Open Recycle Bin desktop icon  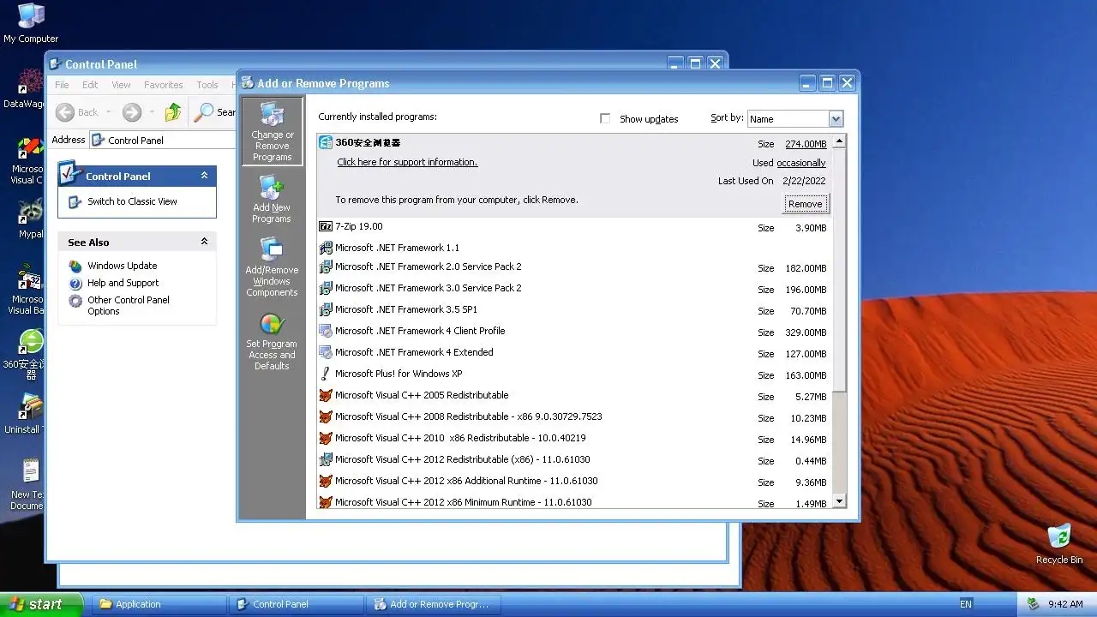(x=1059, y=537)
